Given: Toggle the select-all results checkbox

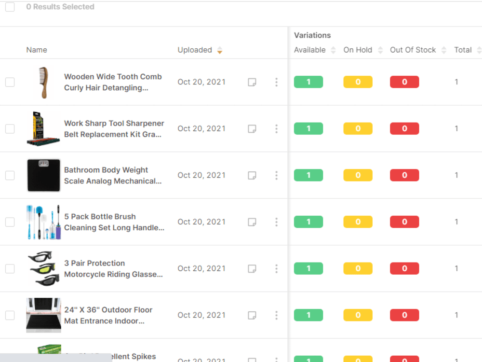Looking at the screenshot, I should [x=10, y=7].
